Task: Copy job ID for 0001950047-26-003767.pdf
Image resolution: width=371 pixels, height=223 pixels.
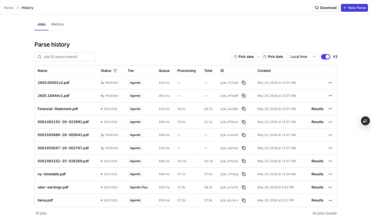Action: pos(244,148)
